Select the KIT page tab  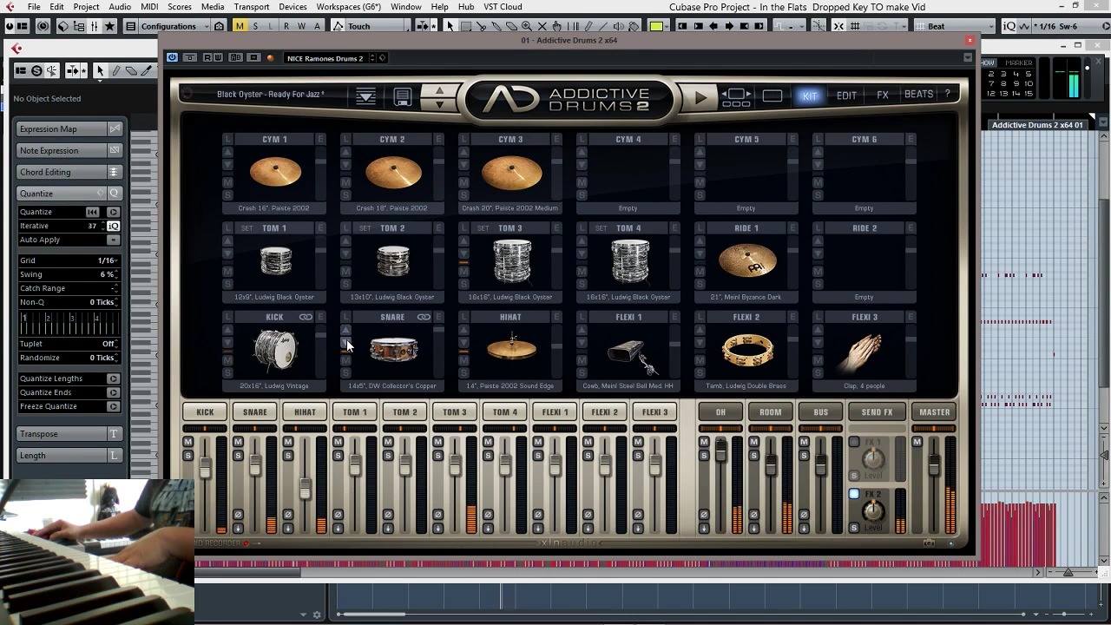point(810,95)
